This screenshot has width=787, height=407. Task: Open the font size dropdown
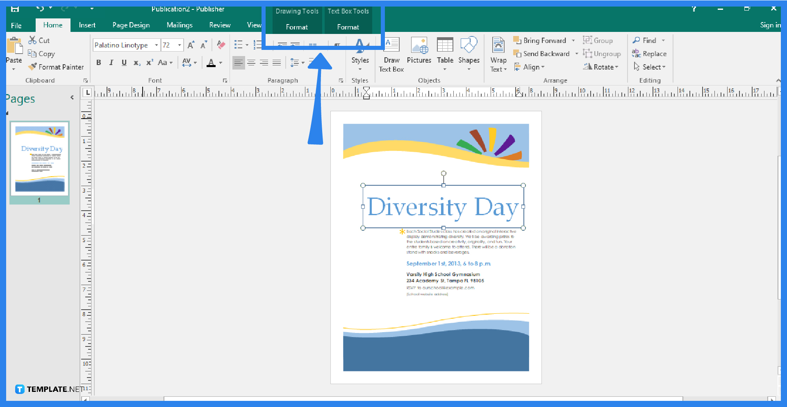coord(179,45)
